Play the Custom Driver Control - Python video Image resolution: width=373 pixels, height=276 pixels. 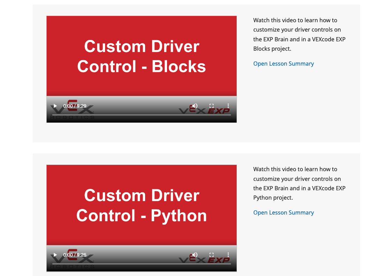pyautogui.click(x=55, y=254)
